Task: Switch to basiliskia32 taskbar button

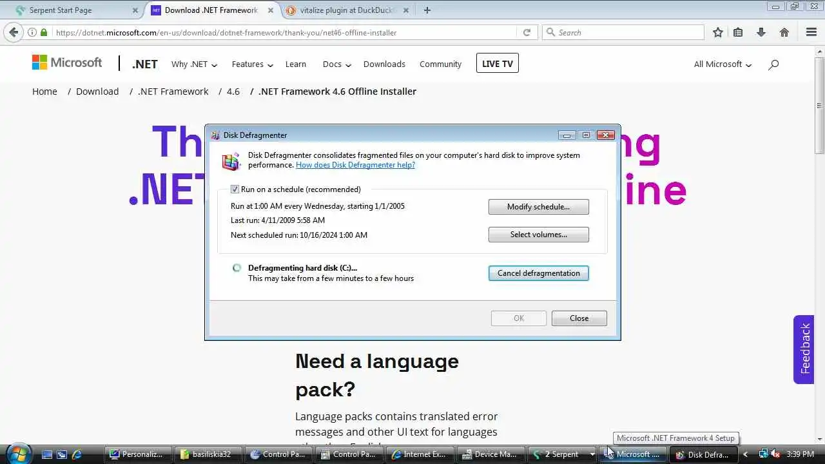Action: (x=209, y=454)
